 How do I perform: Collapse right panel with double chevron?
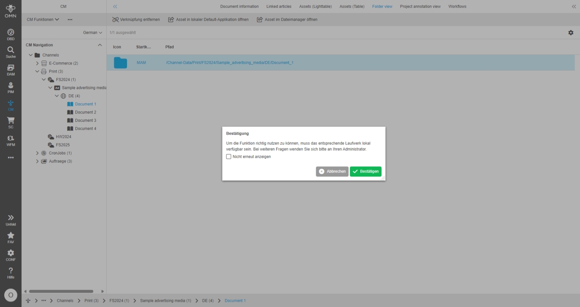pos(574,6)
